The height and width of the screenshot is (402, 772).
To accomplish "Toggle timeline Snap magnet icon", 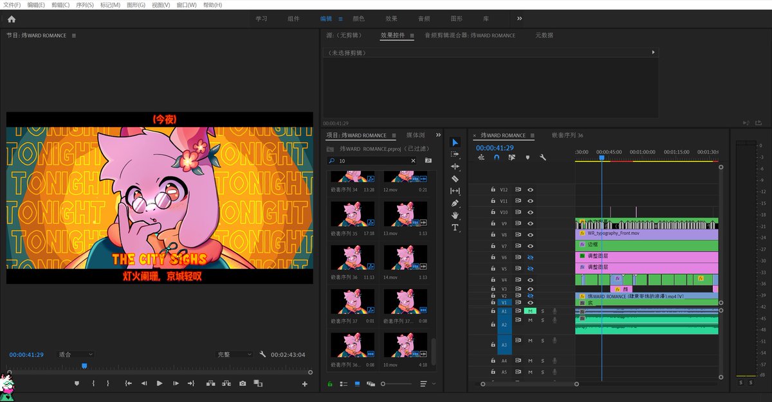I will (x=496, y=157).
